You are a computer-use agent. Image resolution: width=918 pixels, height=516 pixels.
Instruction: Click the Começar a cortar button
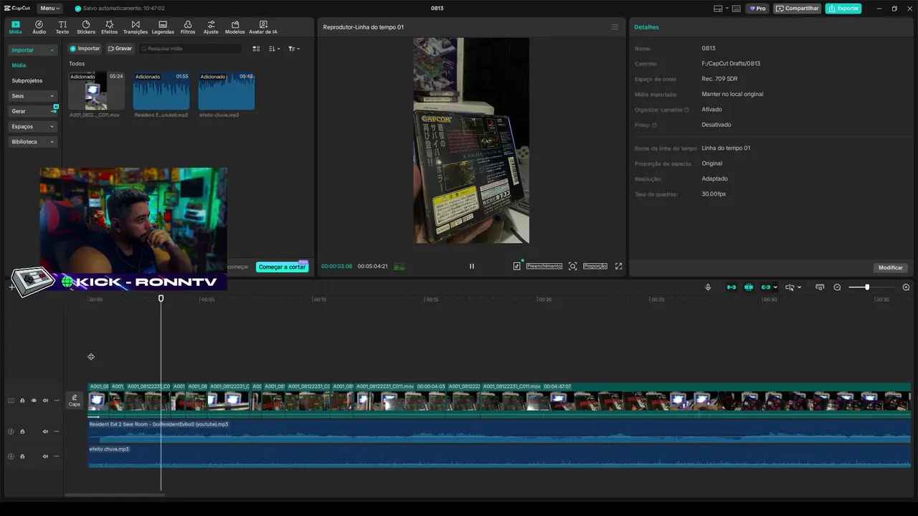(283, 267)
